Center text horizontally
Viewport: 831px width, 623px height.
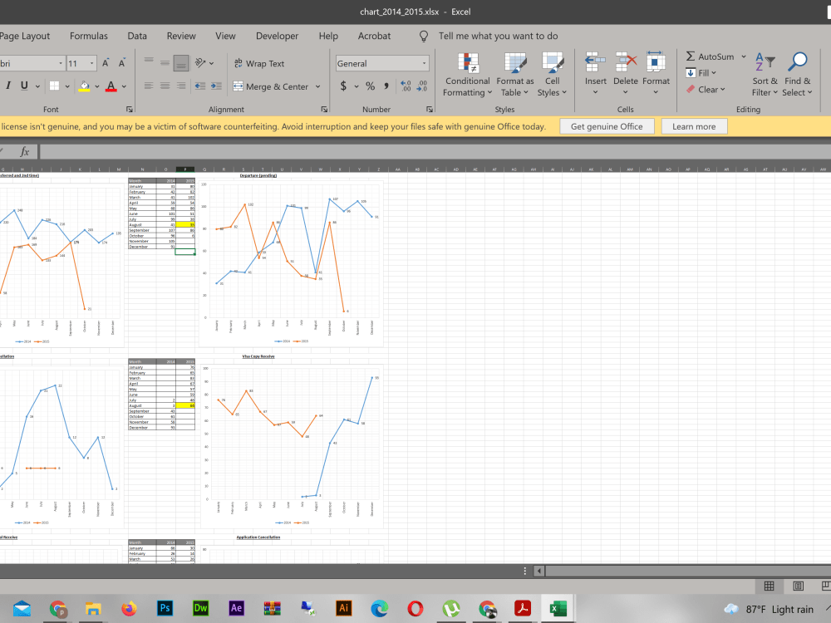pos(165,86)
